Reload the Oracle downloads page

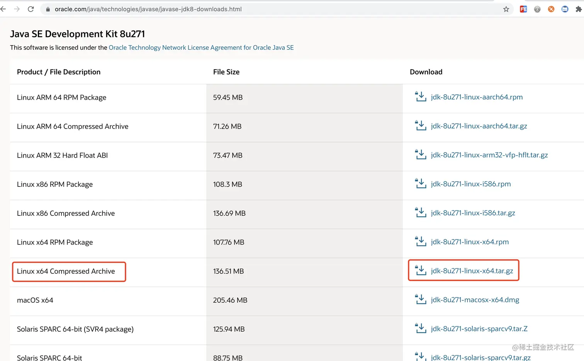tap(31, 9)
